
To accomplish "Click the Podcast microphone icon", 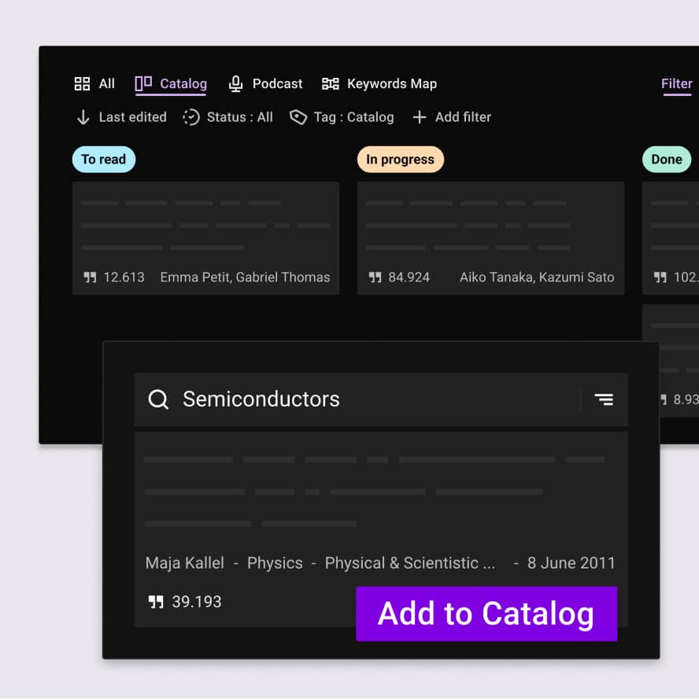I will tap(235, 84).
